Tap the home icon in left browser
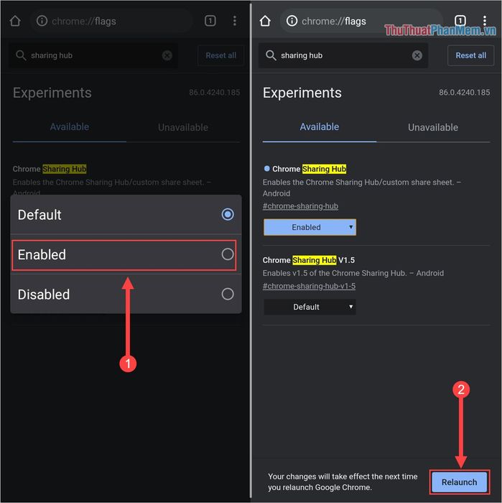 pos(14,21)
